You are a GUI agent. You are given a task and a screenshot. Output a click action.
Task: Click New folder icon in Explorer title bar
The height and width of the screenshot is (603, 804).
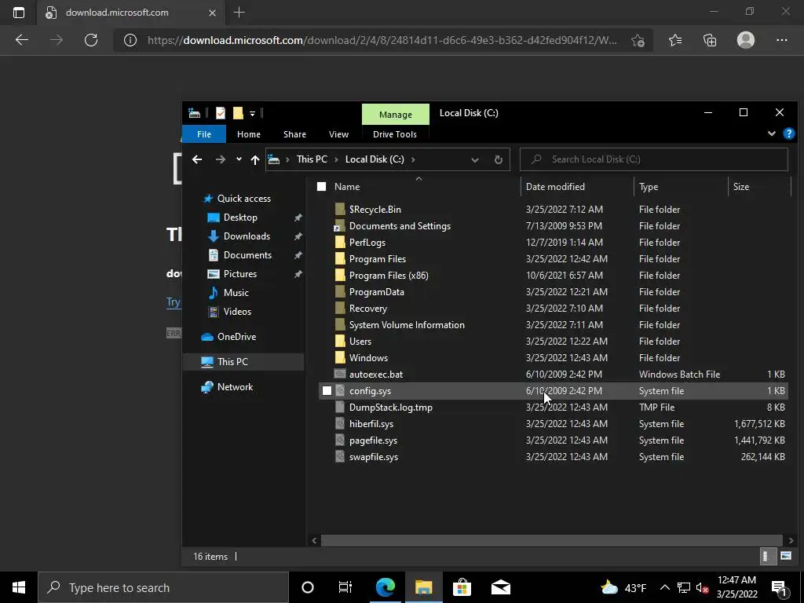[238, 113]
